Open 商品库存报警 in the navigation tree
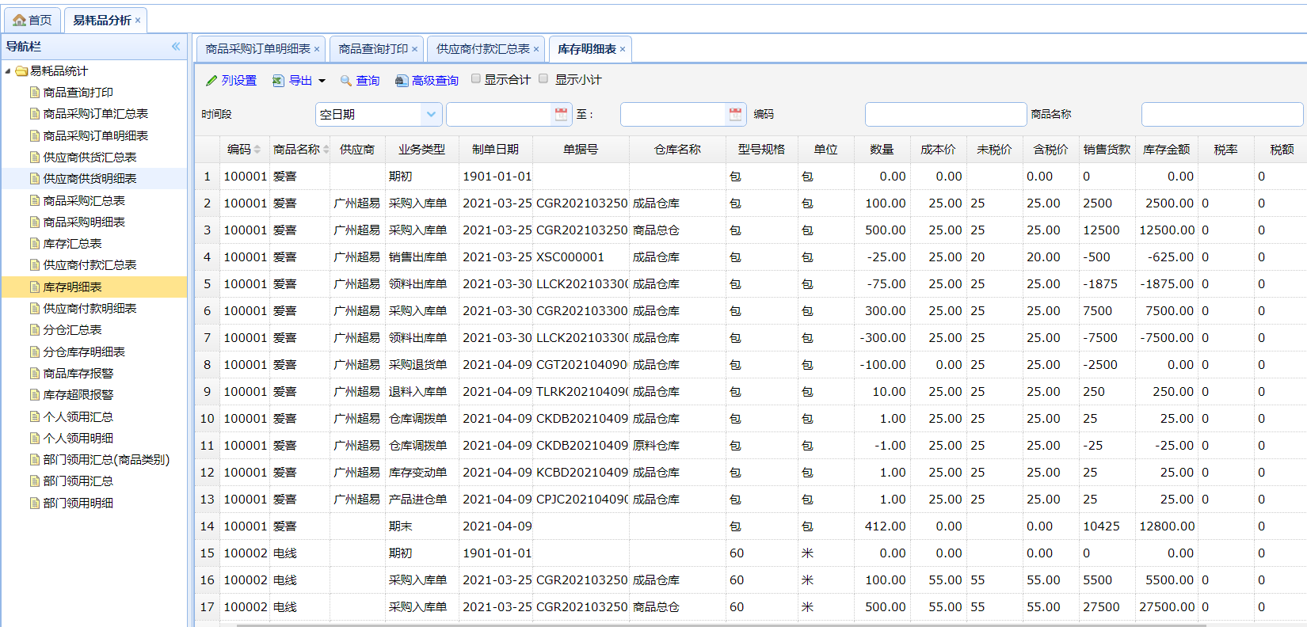1307x627 pixels. [x=78, y=374]
